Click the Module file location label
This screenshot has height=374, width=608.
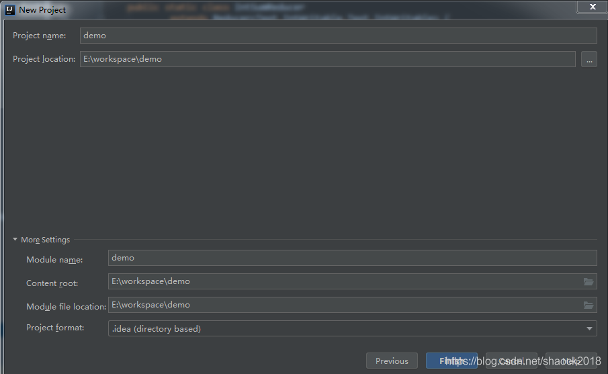coord(66,307)
